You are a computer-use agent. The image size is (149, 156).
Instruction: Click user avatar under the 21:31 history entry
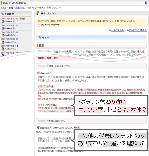(3, 35)
